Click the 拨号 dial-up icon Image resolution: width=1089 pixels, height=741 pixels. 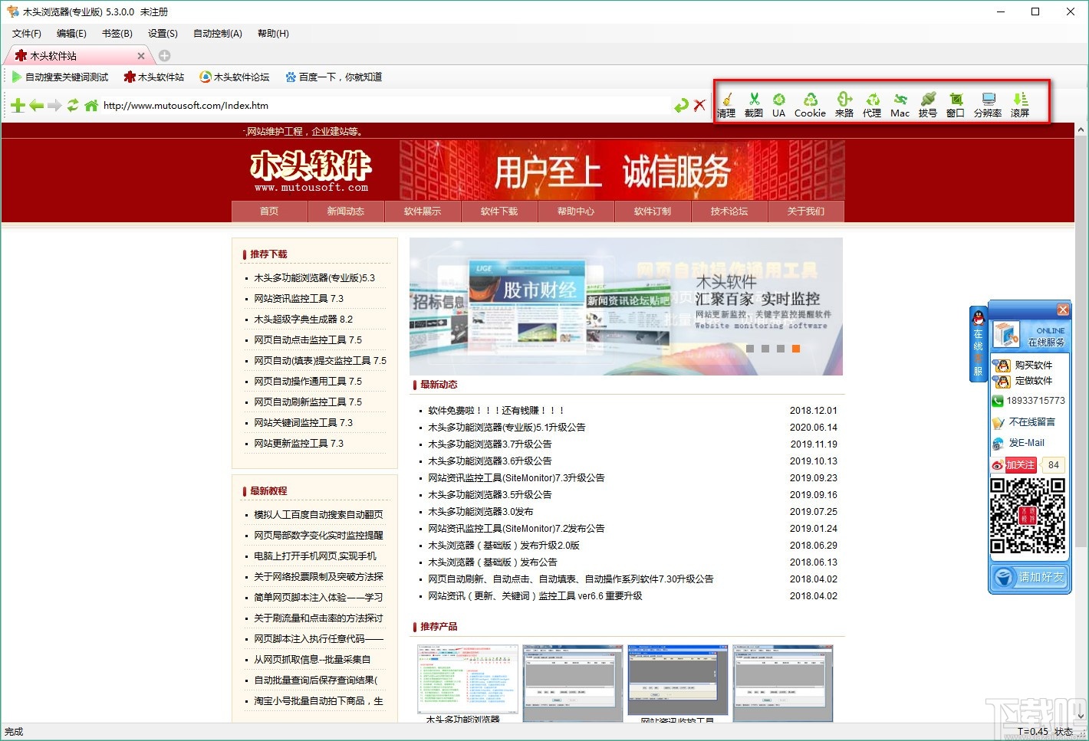pos(928,104)
